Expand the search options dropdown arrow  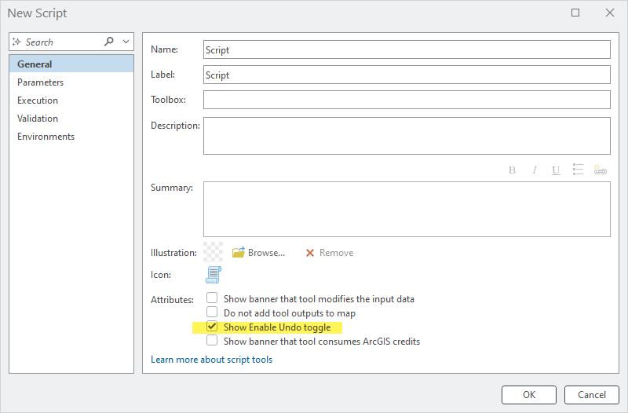[x=126, y=42]
